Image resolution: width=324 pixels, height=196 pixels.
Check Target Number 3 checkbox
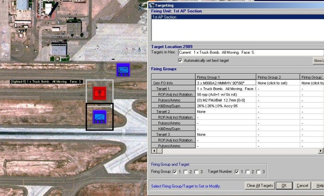pyautogui.click(x=258, y=172)
